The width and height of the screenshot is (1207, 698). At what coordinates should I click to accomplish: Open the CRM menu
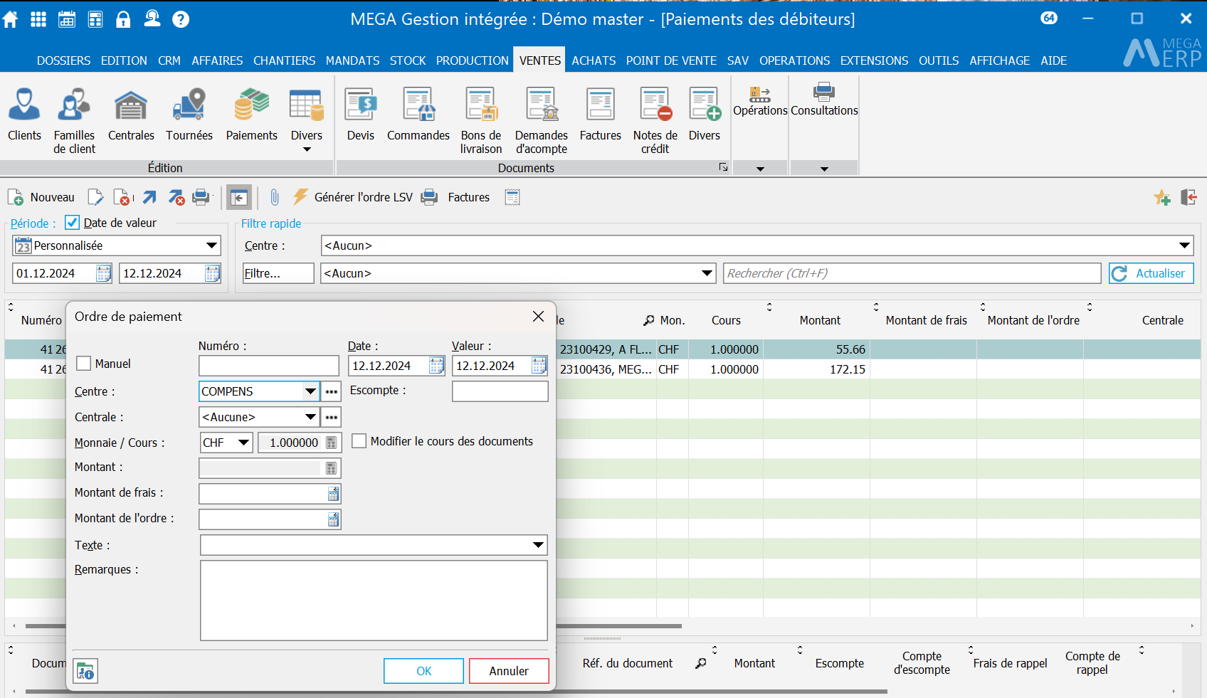tap(169, 60)
